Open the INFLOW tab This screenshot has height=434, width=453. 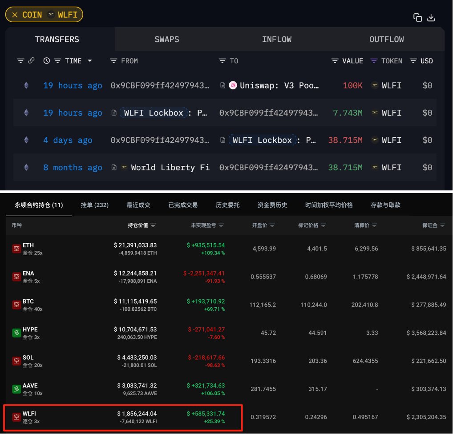tap(276, 39)
